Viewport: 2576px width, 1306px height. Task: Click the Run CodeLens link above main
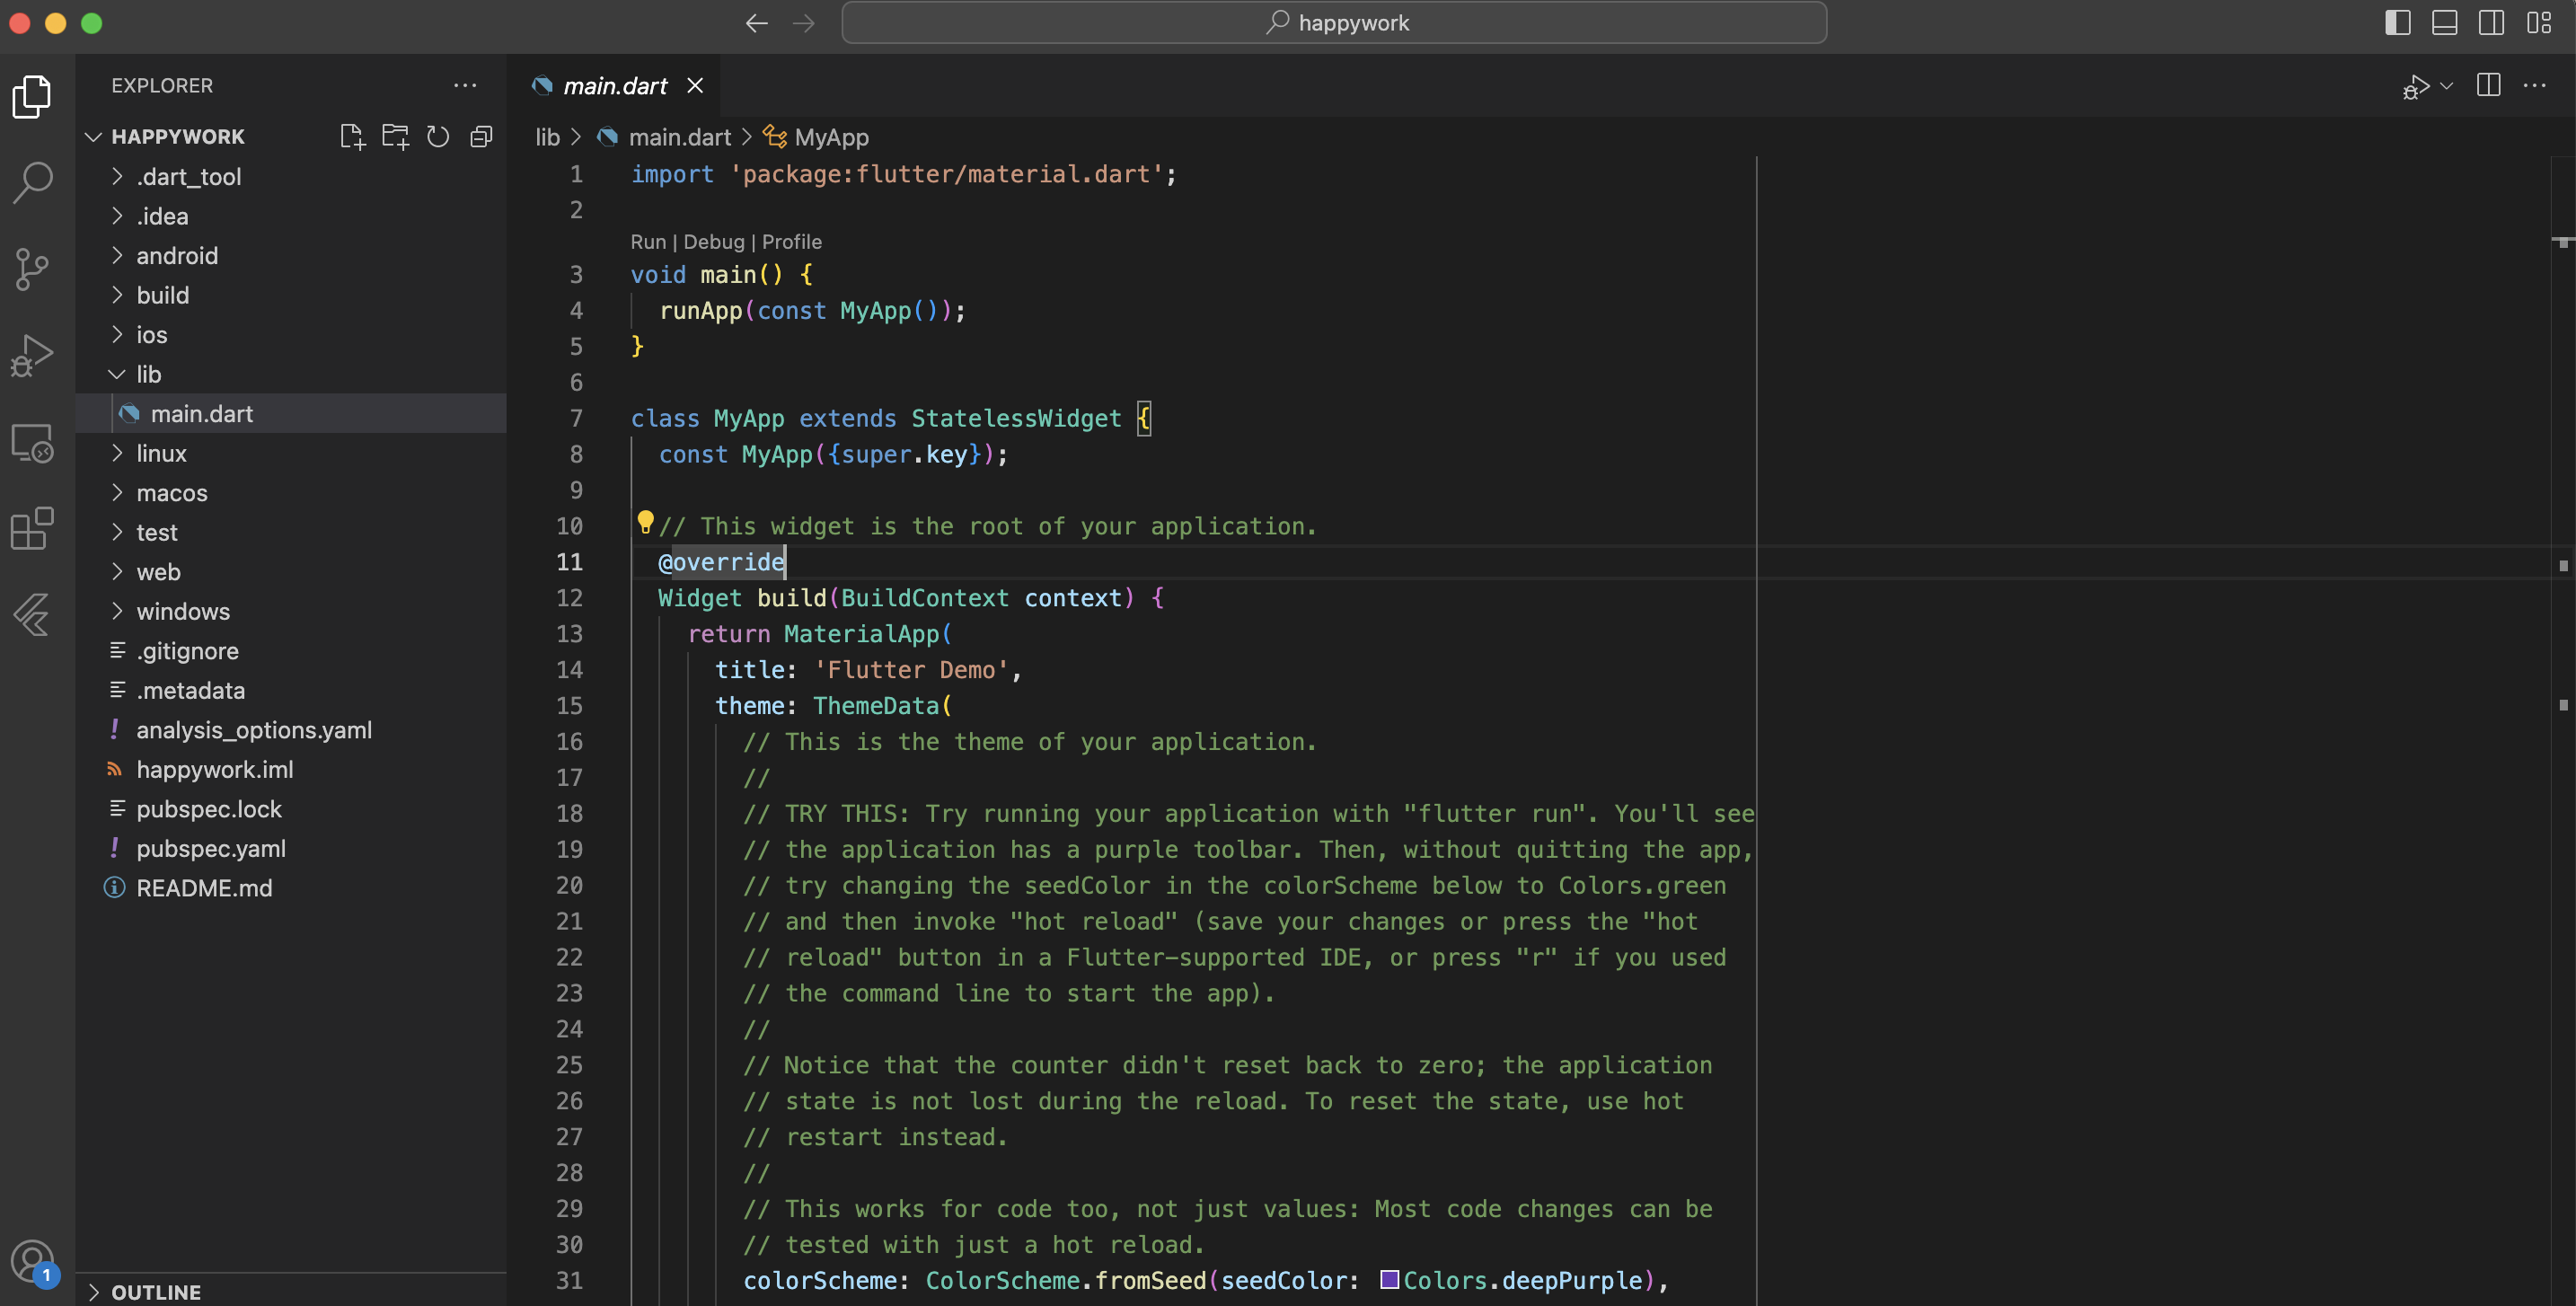click(647, 242)
